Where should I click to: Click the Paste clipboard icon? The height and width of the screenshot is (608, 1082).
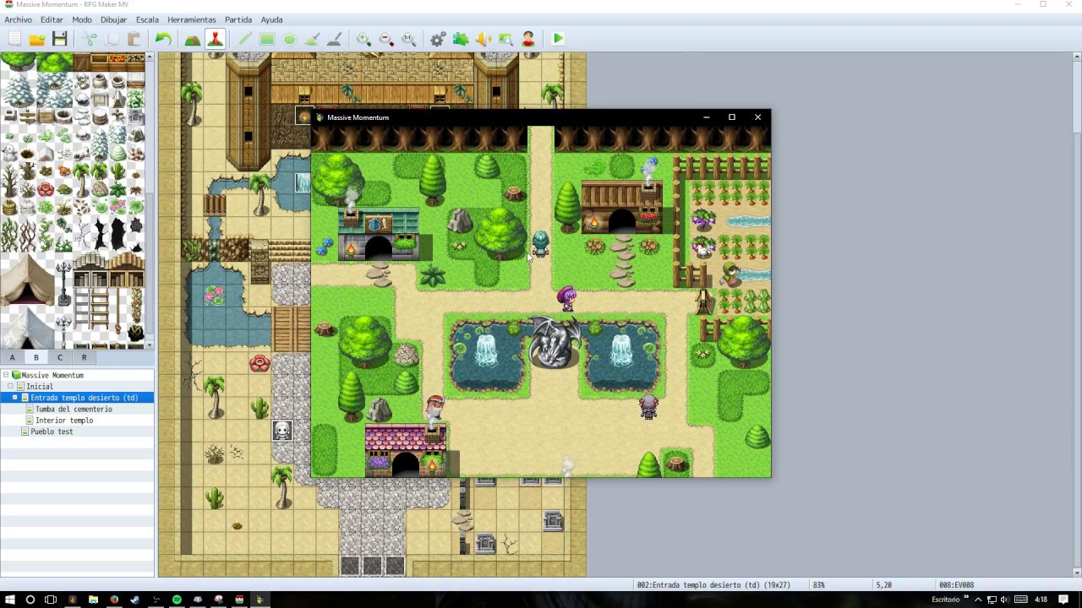pyautogui.click(x=134, y=39)
